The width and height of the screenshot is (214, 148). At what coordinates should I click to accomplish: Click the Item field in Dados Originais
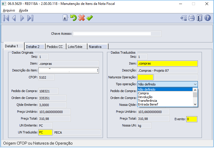(69, 64)
